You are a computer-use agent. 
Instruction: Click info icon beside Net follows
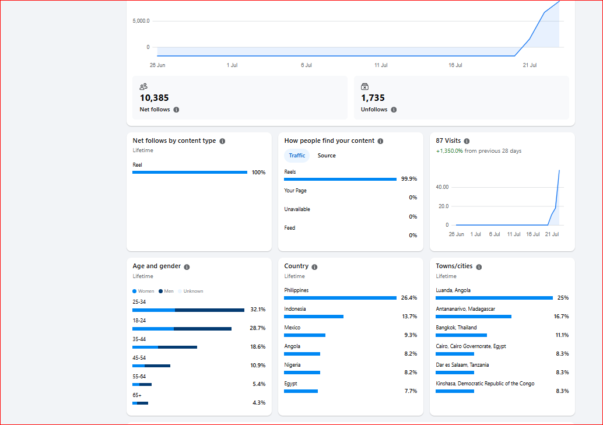[x=176, y=110]
